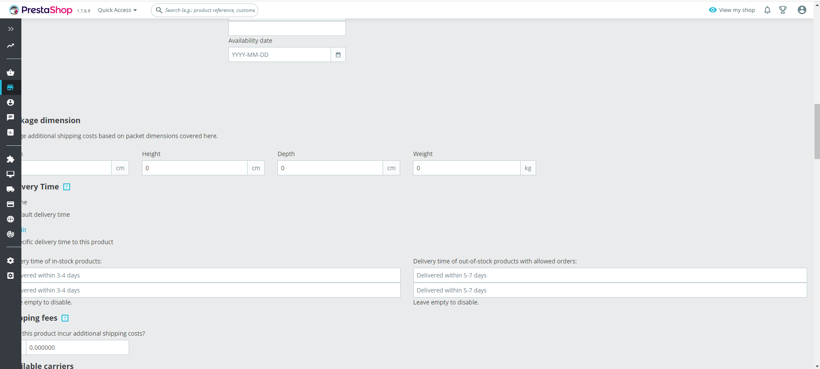Open the availability date calendar picker
Screen dimensions: 820x369
338,55
